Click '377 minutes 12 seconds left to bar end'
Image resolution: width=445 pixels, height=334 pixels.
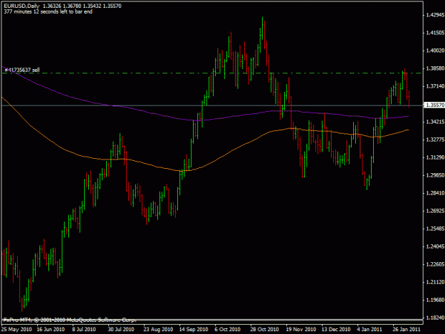[x=48, y=11]
